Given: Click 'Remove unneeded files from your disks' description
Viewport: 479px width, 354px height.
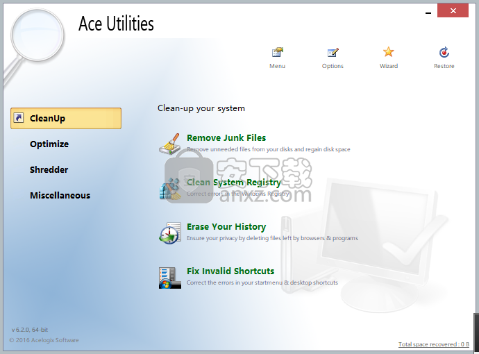Looking at the screenshot, I should pos(269,149).
